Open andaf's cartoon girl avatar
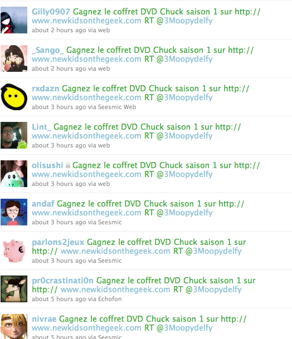The height and width of the screenshot is (339, 292). pos(14,212)
